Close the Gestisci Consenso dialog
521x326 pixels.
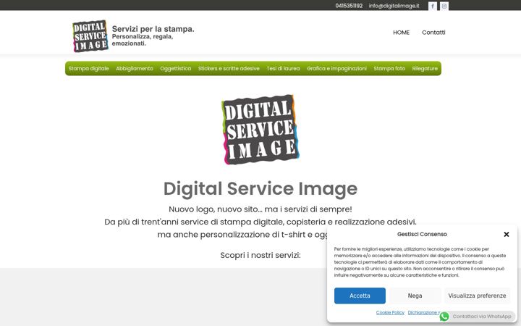click(507, 234)
